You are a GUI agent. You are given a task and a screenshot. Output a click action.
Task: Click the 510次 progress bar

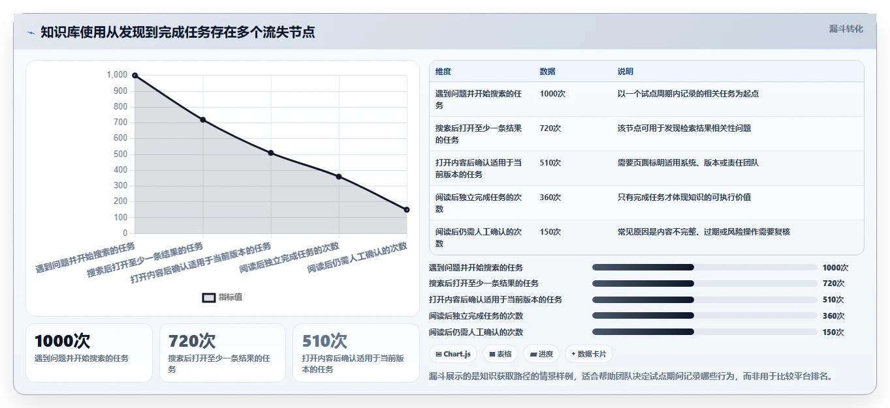[x=705, y=300]
